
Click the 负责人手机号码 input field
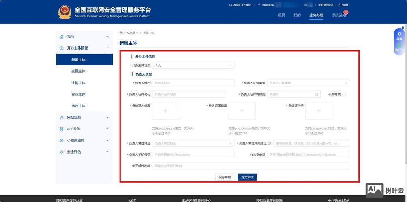[x=193, y=155]
